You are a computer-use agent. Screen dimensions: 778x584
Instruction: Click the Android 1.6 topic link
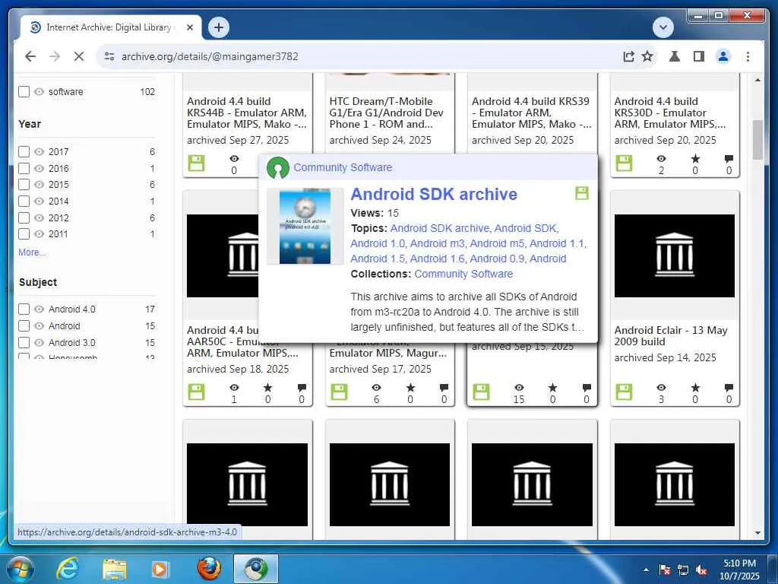click(437, 259)
